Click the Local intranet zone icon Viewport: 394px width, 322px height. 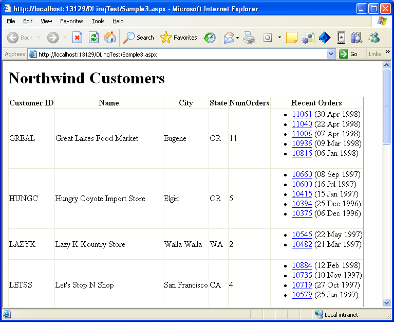319,314
